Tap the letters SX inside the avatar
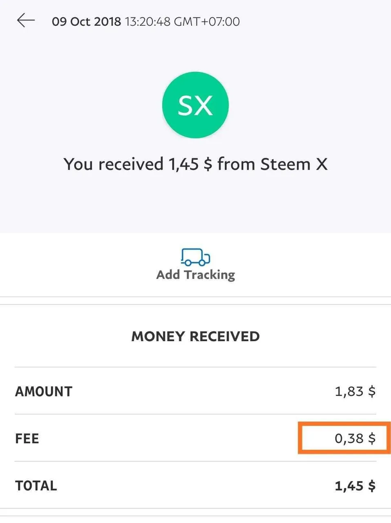391x523 pixels. pos(195,105)
